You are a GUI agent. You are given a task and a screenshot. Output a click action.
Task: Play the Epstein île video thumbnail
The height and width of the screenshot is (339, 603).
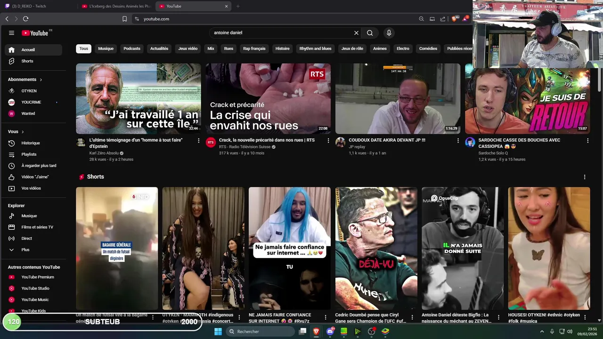pyautogui.click(x=139, y=99)
